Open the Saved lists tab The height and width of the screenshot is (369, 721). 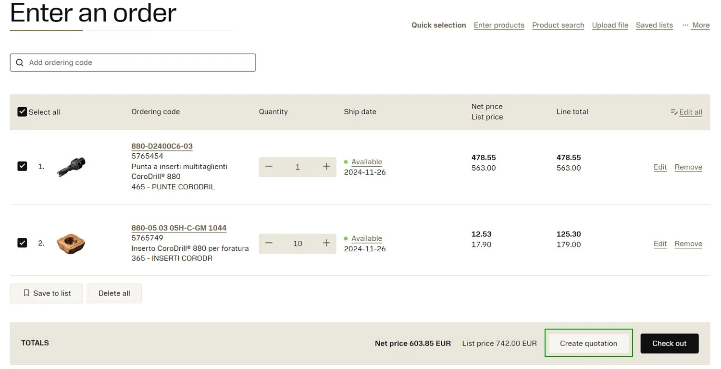[654, 25]
